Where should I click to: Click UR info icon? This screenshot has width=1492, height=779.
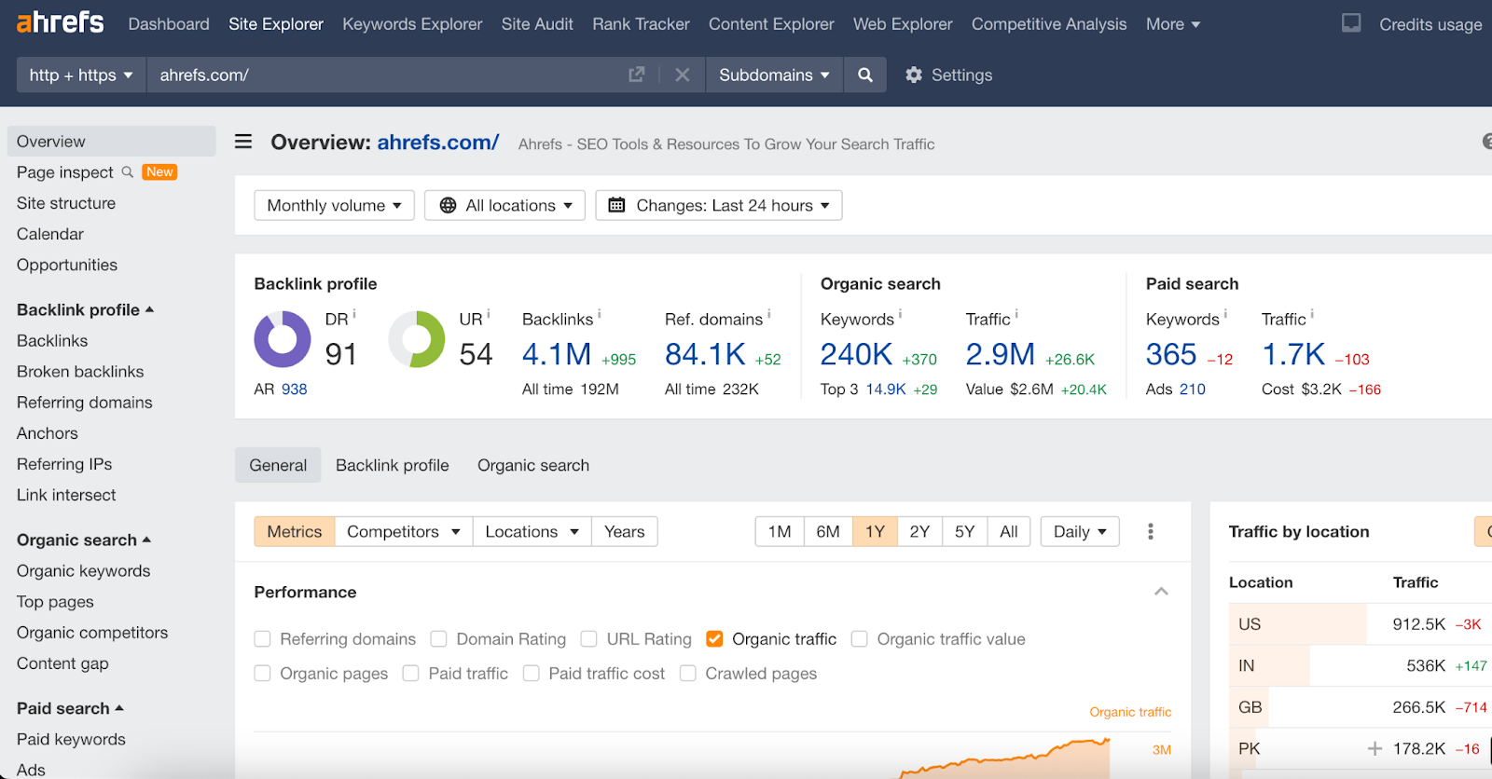489,313
